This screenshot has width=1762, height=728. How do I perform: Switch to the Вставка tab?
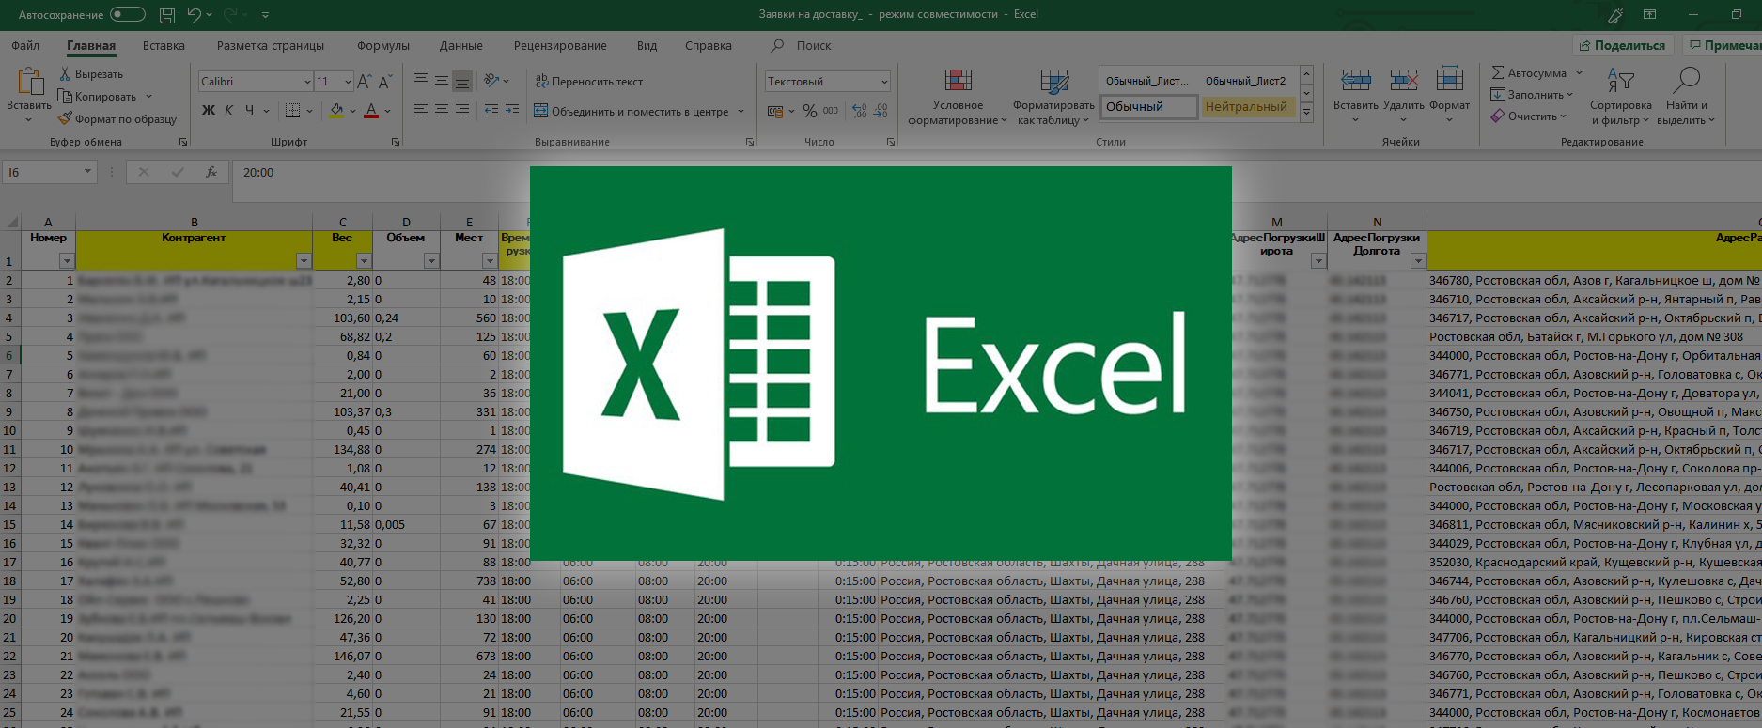coord(164,45)
